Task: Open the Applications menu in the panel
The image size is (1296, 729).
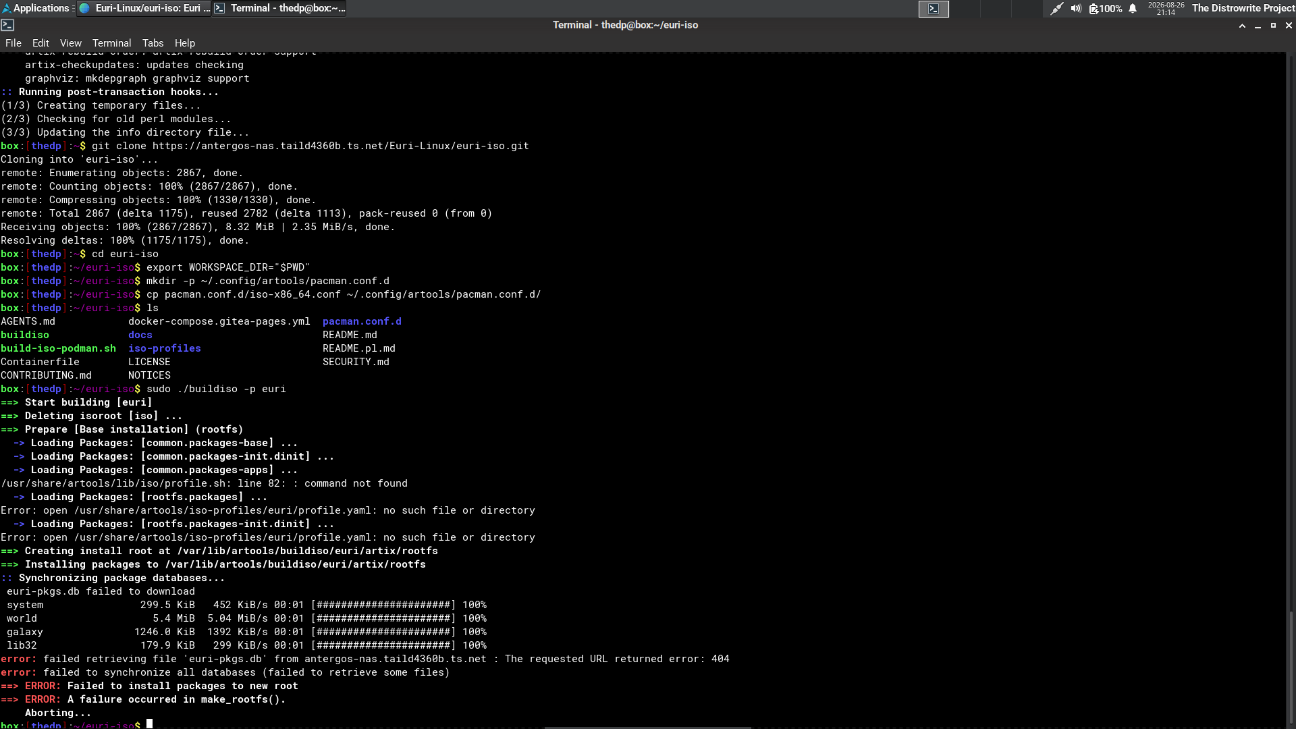Action: 36,8
